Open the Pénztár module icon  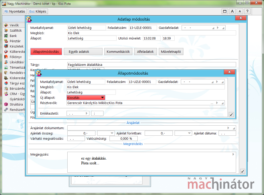[6, 41]
